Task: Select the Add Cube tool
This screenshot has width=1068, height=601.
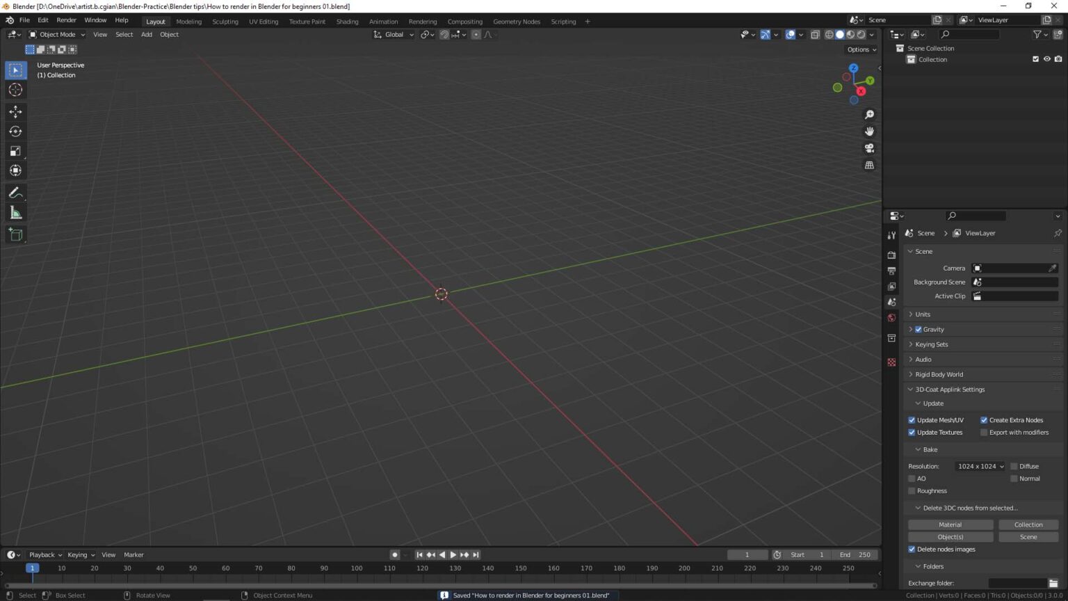Action: (x=16, y=234)
